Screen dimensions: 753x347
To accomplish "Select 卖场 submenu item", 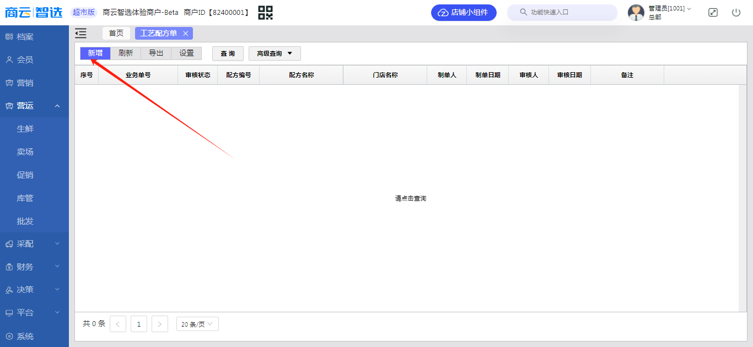I will click(x=34, y=152).
